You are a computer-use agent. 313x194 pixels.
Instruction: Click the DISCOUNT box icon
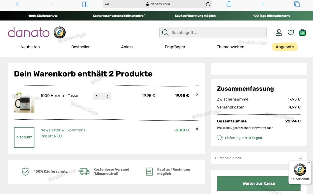pos(24,137)
